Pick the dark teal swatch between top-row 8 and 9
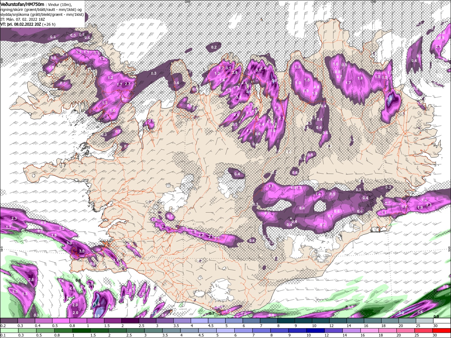The image size is (451, 338). tap(286, 321)
